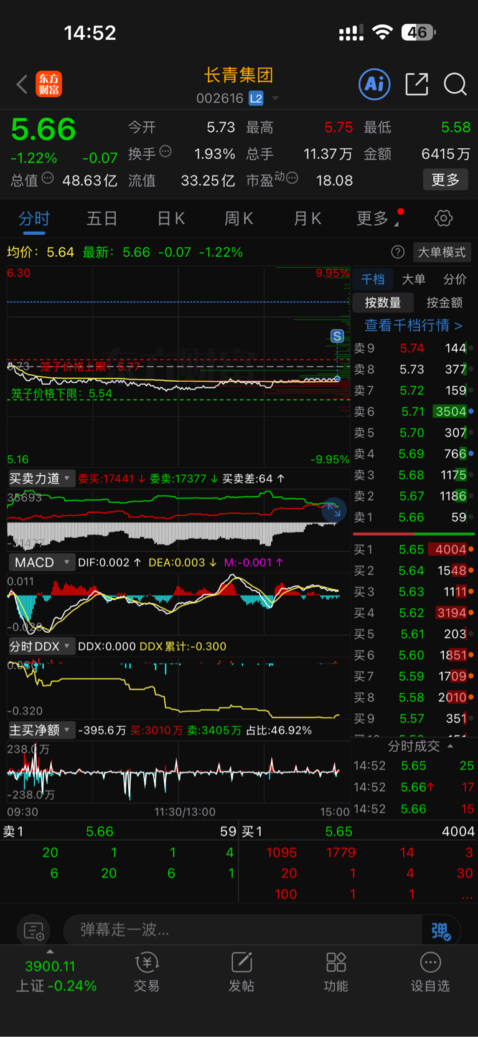Tap the 笼子价格上限 label on chart
Viewport: 478px width, 1037px height.
(x=90, y=367)
